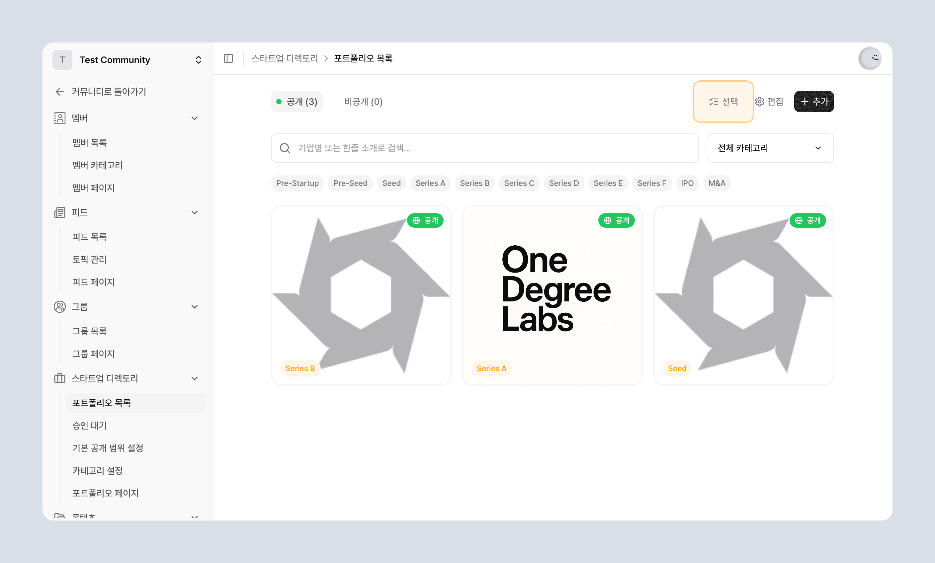Open 포트폴리오 페이지 in sidebar

[x=106, y=493]
